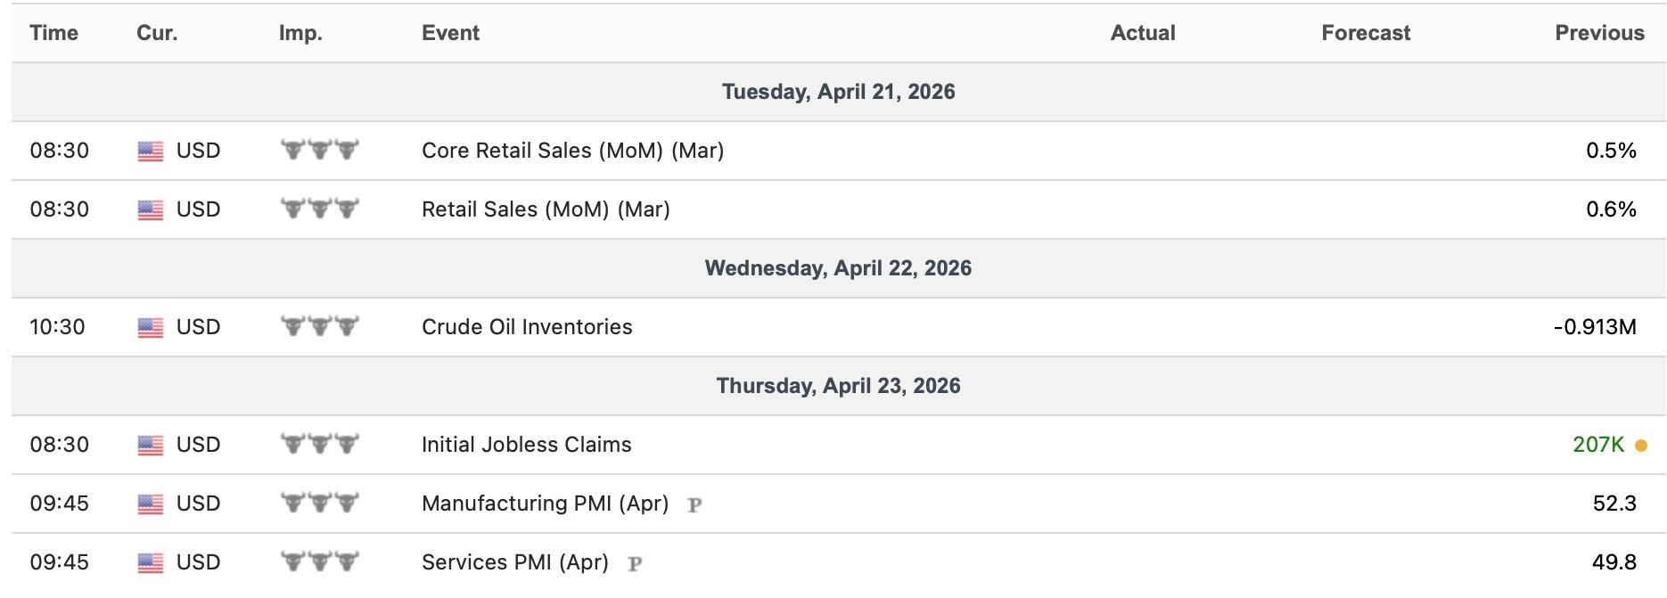Viewport: 1667px width, 598px height.
Task: Click the orange revised dot beside 207K
Action: click(x=1641, y=446)
